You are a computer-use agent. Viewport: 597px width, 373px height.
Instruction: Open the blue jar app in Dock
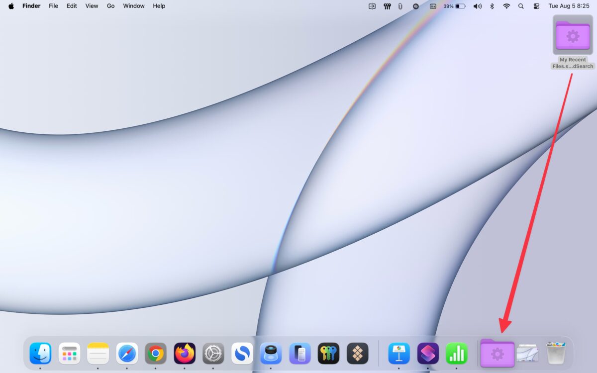(271, 354)
